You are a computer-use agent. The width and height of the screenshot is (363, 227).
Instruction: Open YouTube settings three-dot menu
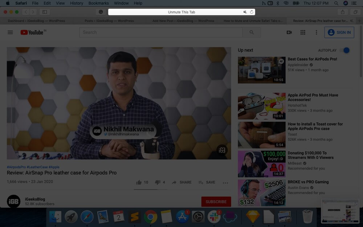(x=317, y=32)
